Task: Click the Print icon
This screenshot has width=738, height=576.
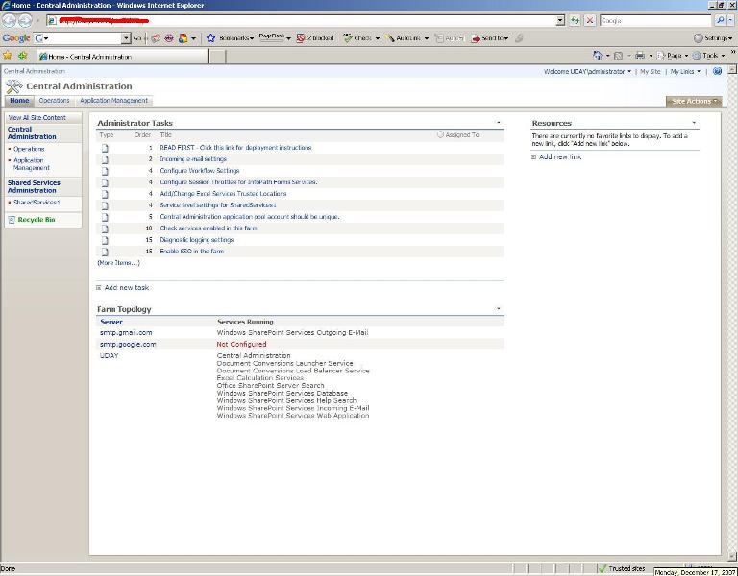Action: (640, 56)
